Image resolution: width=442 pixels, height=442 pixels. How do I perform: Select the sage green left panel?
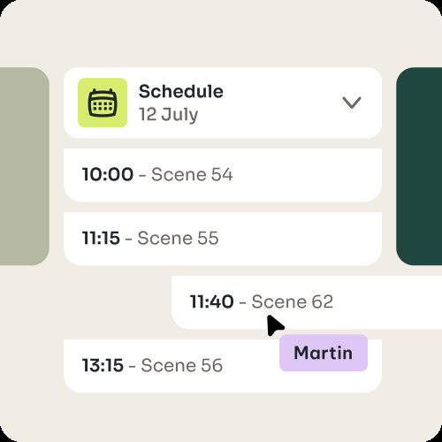(x=25, y=166)
